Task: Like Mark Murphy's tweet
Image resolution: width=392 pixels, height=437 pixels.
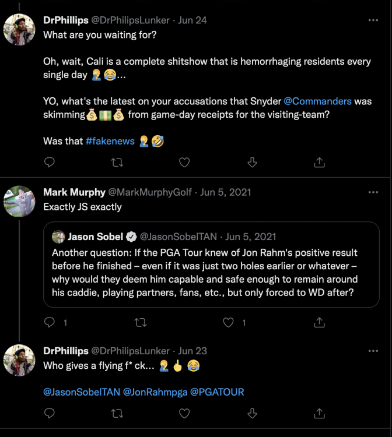Action: (229, 322)
